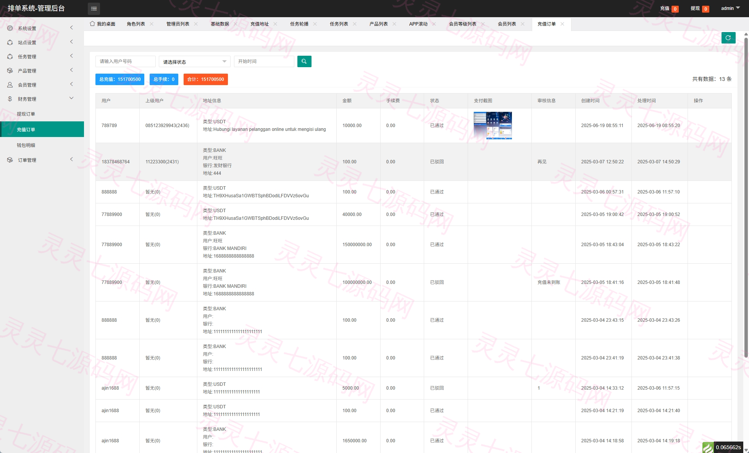Click the vertical page scrollbar

746,197
